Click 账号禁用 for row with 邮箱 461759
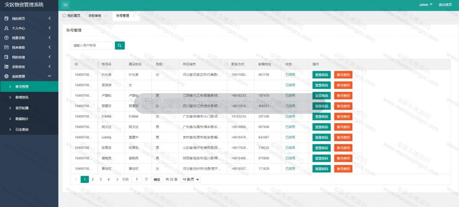 343,75
